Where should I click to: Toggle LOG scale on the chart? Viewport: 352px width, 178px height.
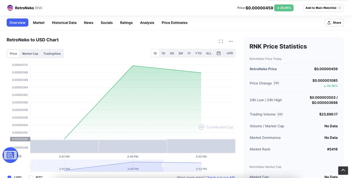(230, 53)
